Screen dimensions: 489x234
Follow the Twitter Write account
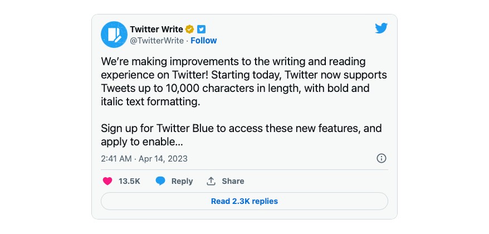pos(204,41)
